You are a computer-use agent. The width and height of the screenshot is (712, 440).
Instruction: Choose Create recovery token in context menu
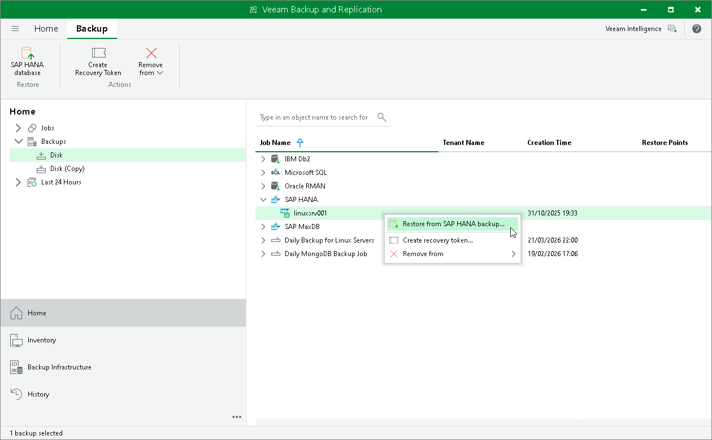pyautogui.click(x=453, y=240)
